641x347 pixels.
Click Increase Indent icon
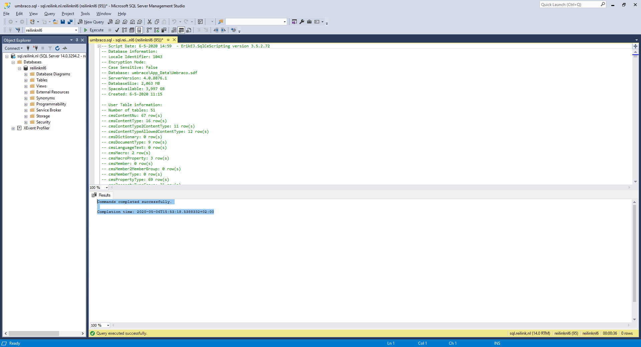[223, 30]
